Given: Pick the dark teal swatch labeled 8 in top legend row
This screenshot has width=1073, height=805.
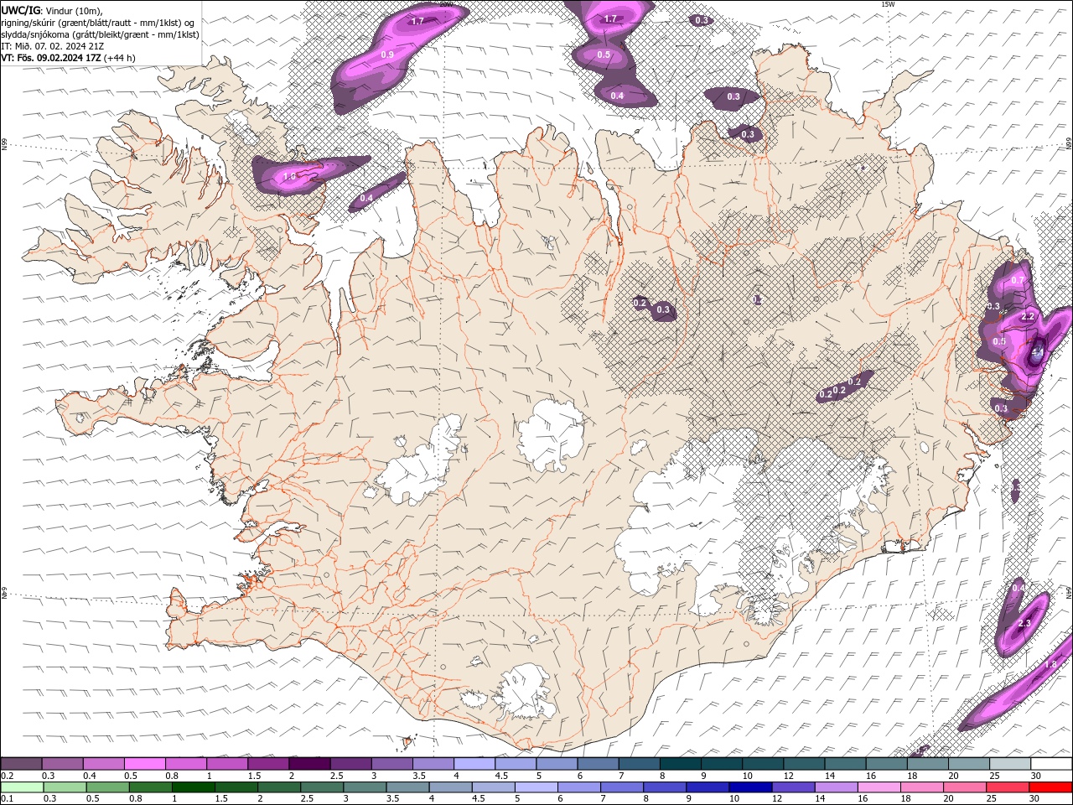Looking at the screenshot, I should 680,763.
